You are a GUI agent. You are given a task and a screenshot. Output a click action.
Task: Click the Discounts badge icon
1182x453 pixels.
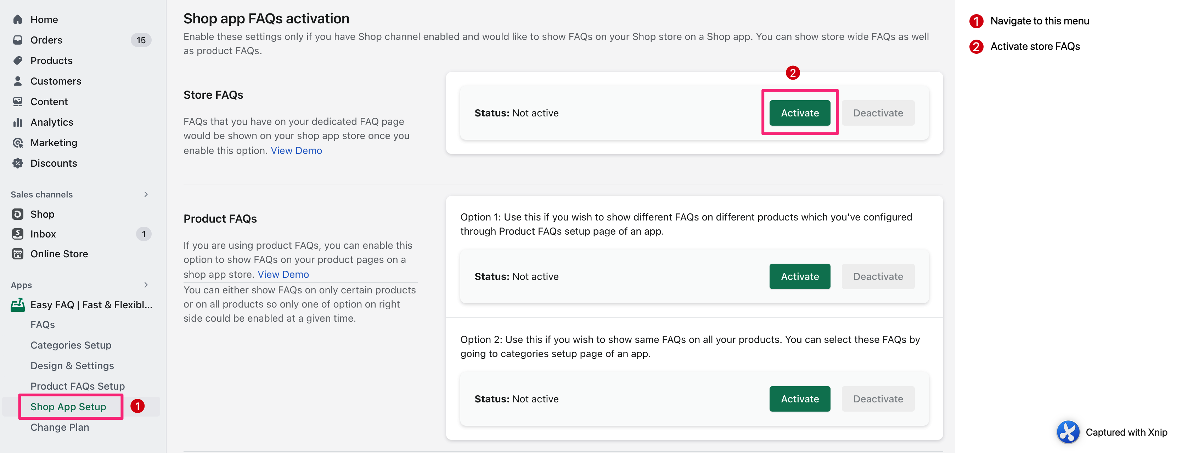point(17,163)
